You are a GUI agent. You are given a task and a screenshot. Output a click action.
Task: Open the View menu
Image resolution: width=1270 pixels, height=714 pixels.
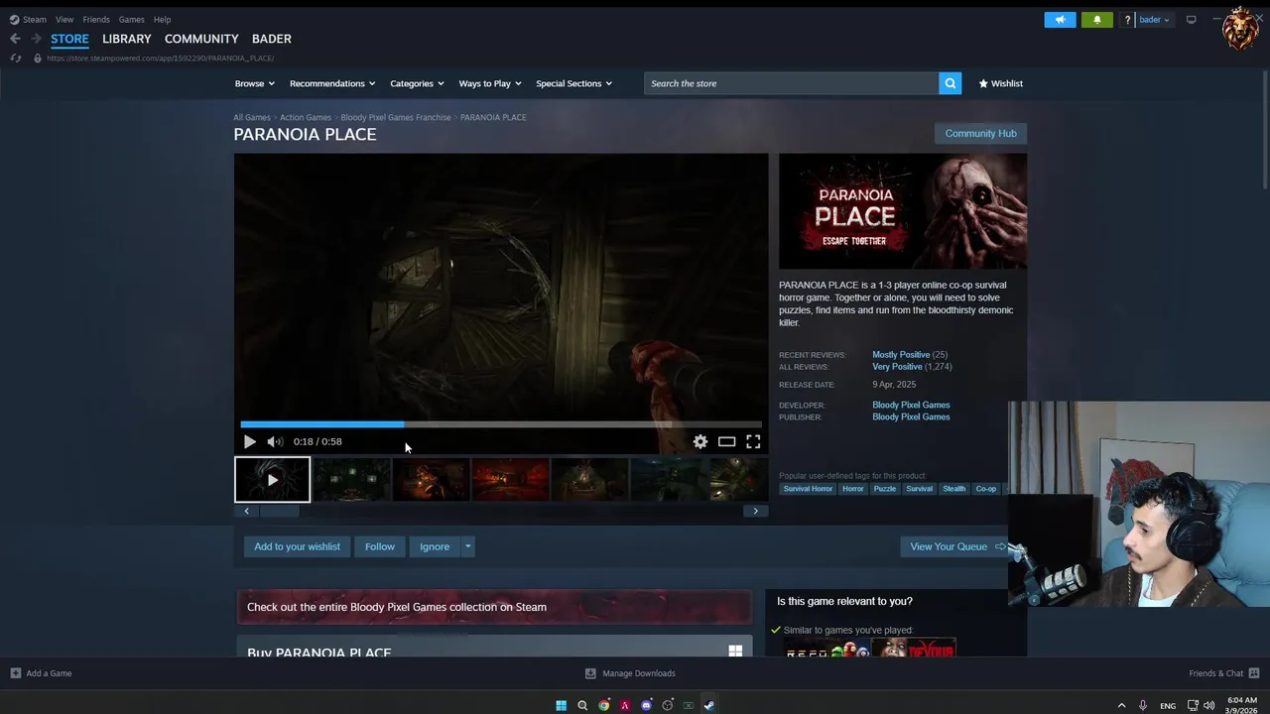pos(64,20)
